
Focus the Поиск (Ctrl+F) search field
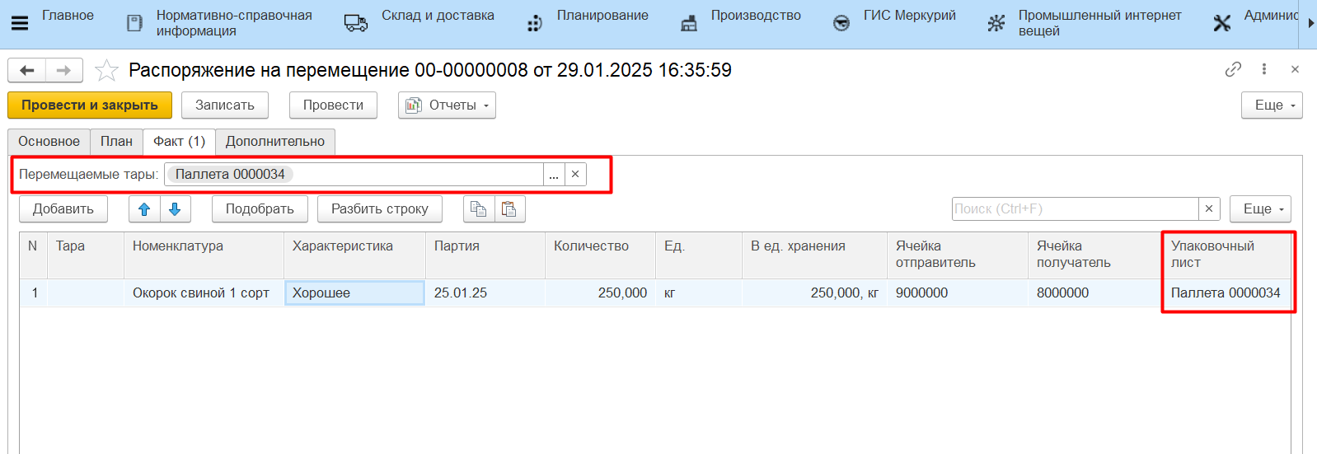pyautogui.click(x=1075, y=209)
